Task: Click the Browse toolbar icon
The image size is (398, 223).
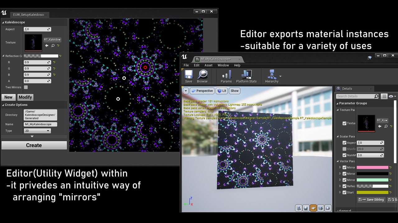Action: pos(202,76)
